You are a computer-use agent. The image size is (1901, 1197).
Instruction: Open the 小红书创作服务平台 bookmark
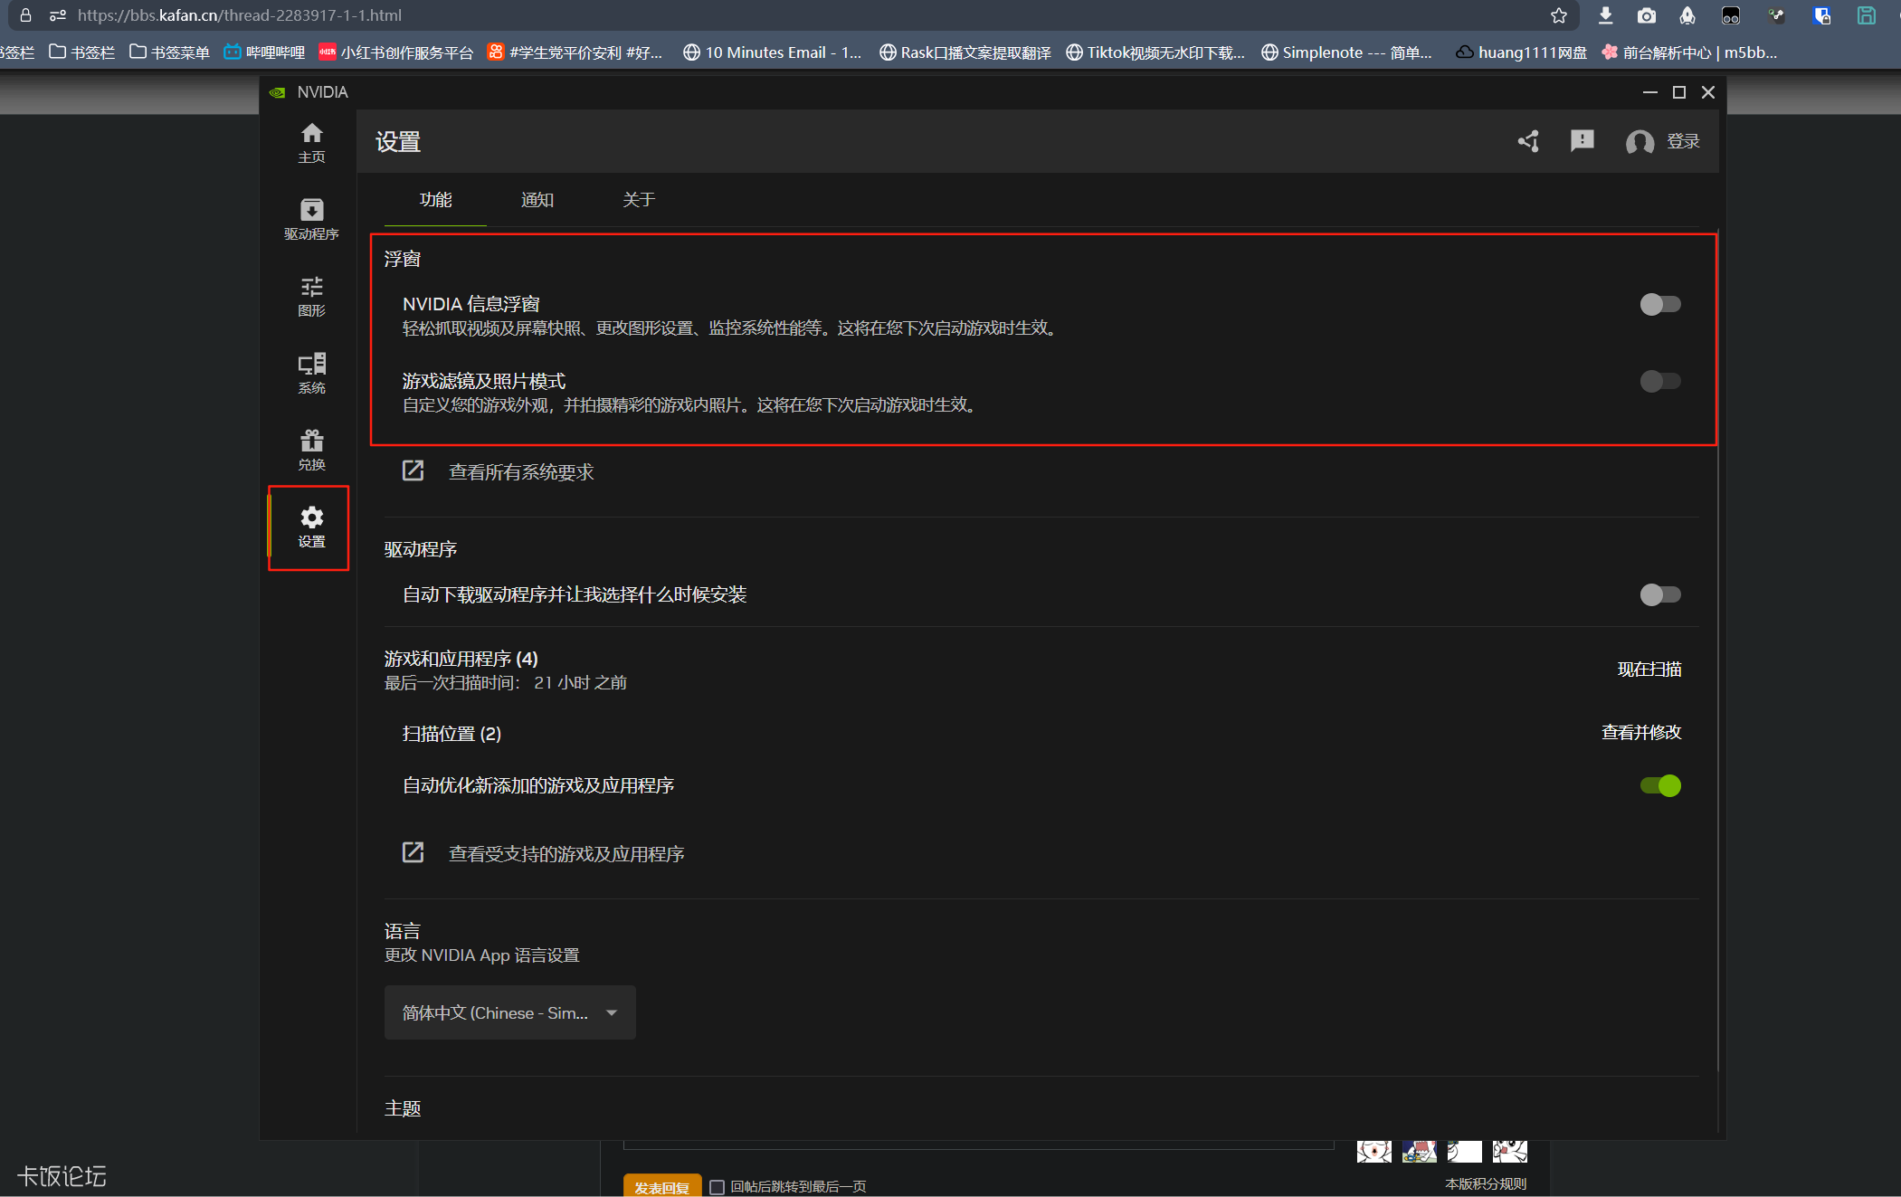[396, 52]
